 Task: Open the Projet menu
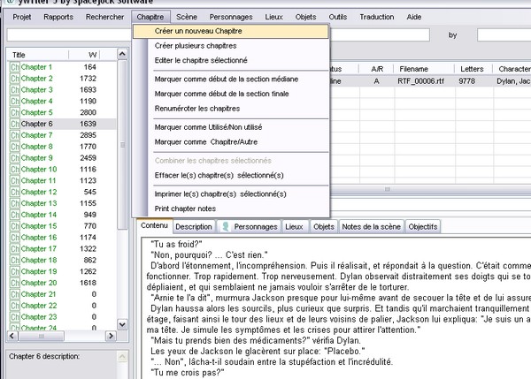tap(22, 17)
